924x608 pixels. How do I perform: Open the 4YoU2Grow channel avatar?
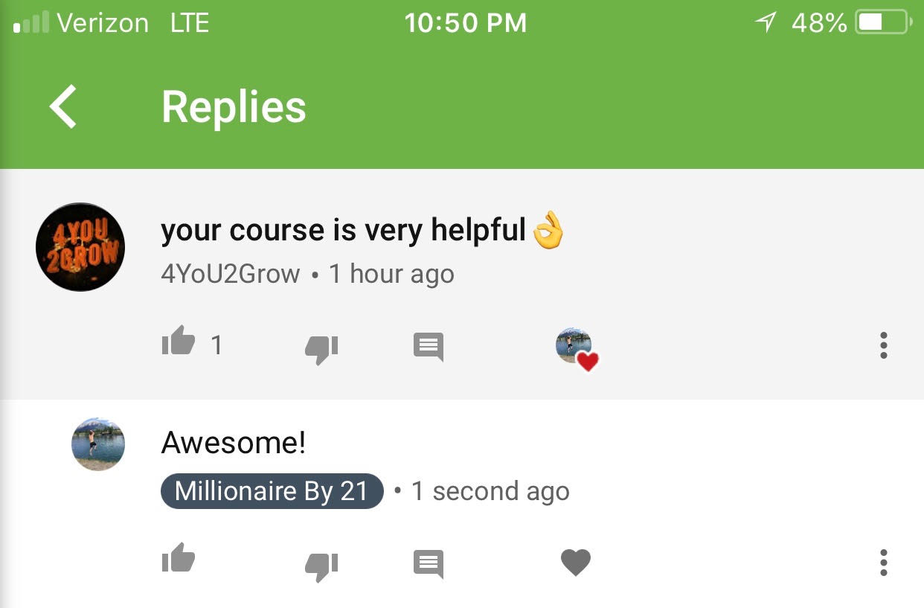point(80,247)
